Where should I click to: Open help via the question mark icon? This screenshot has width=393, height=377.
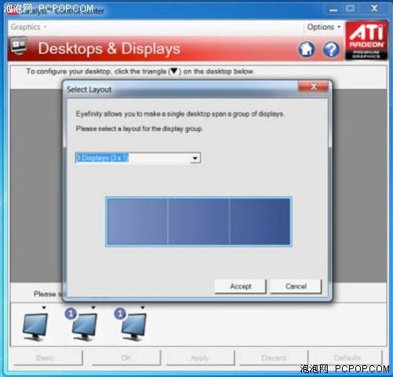pyautogui.click(x=331, y=49)
